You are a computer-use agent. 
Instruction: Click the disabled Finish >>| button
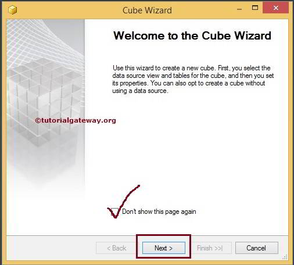210,248
